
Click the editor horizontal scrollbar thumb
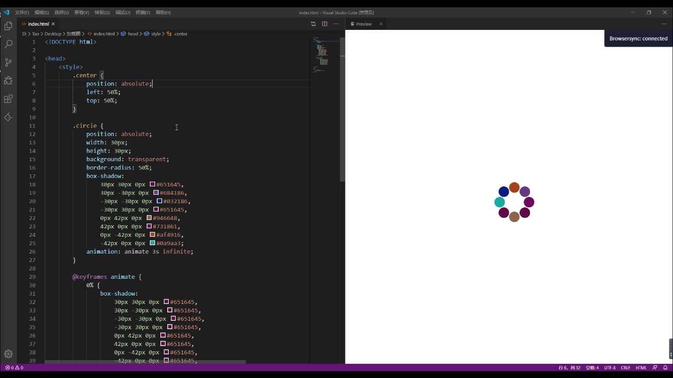coord(145,362)
